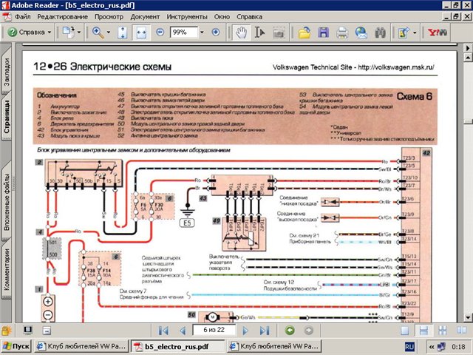The image size is (473, 355).
Task: Click the Пуск start button
Action: (16, 346)
